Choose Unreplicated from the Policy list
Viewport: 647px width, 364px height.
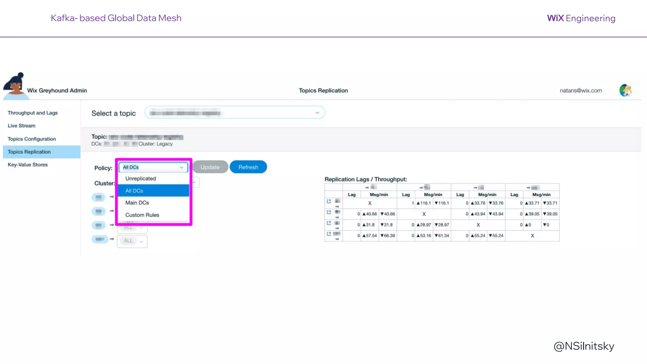tap(141, 179)
